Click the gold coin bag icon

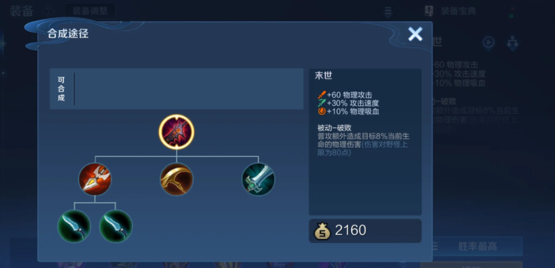322,231
